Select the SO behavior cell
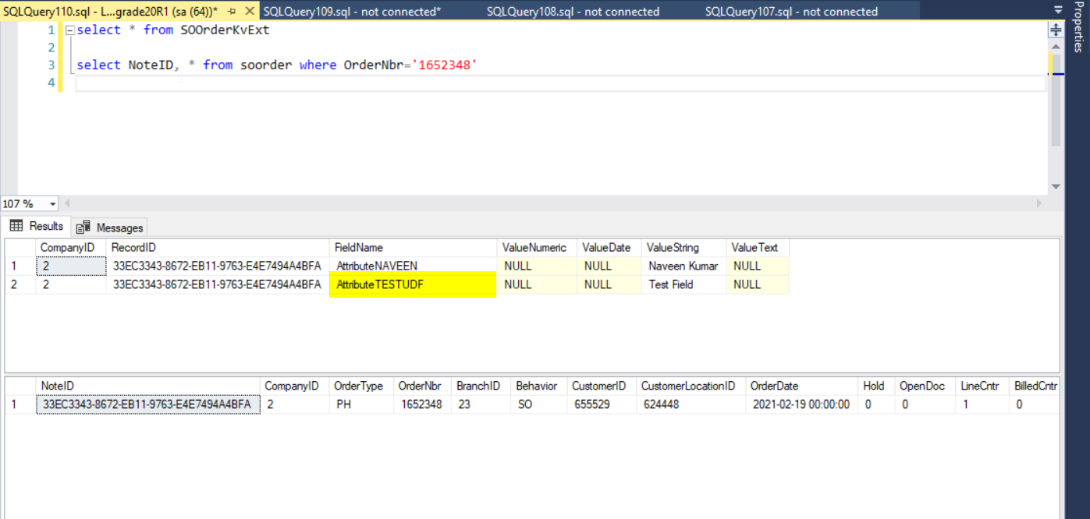This screenshot has width=1090, height=519. (x=538, y=404)
